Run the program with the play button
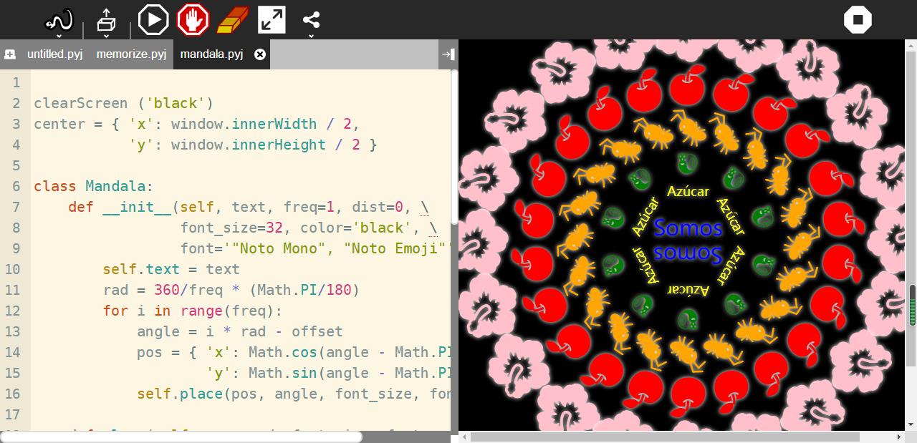This screenshot has height=443, width=917. coord(153,20)
